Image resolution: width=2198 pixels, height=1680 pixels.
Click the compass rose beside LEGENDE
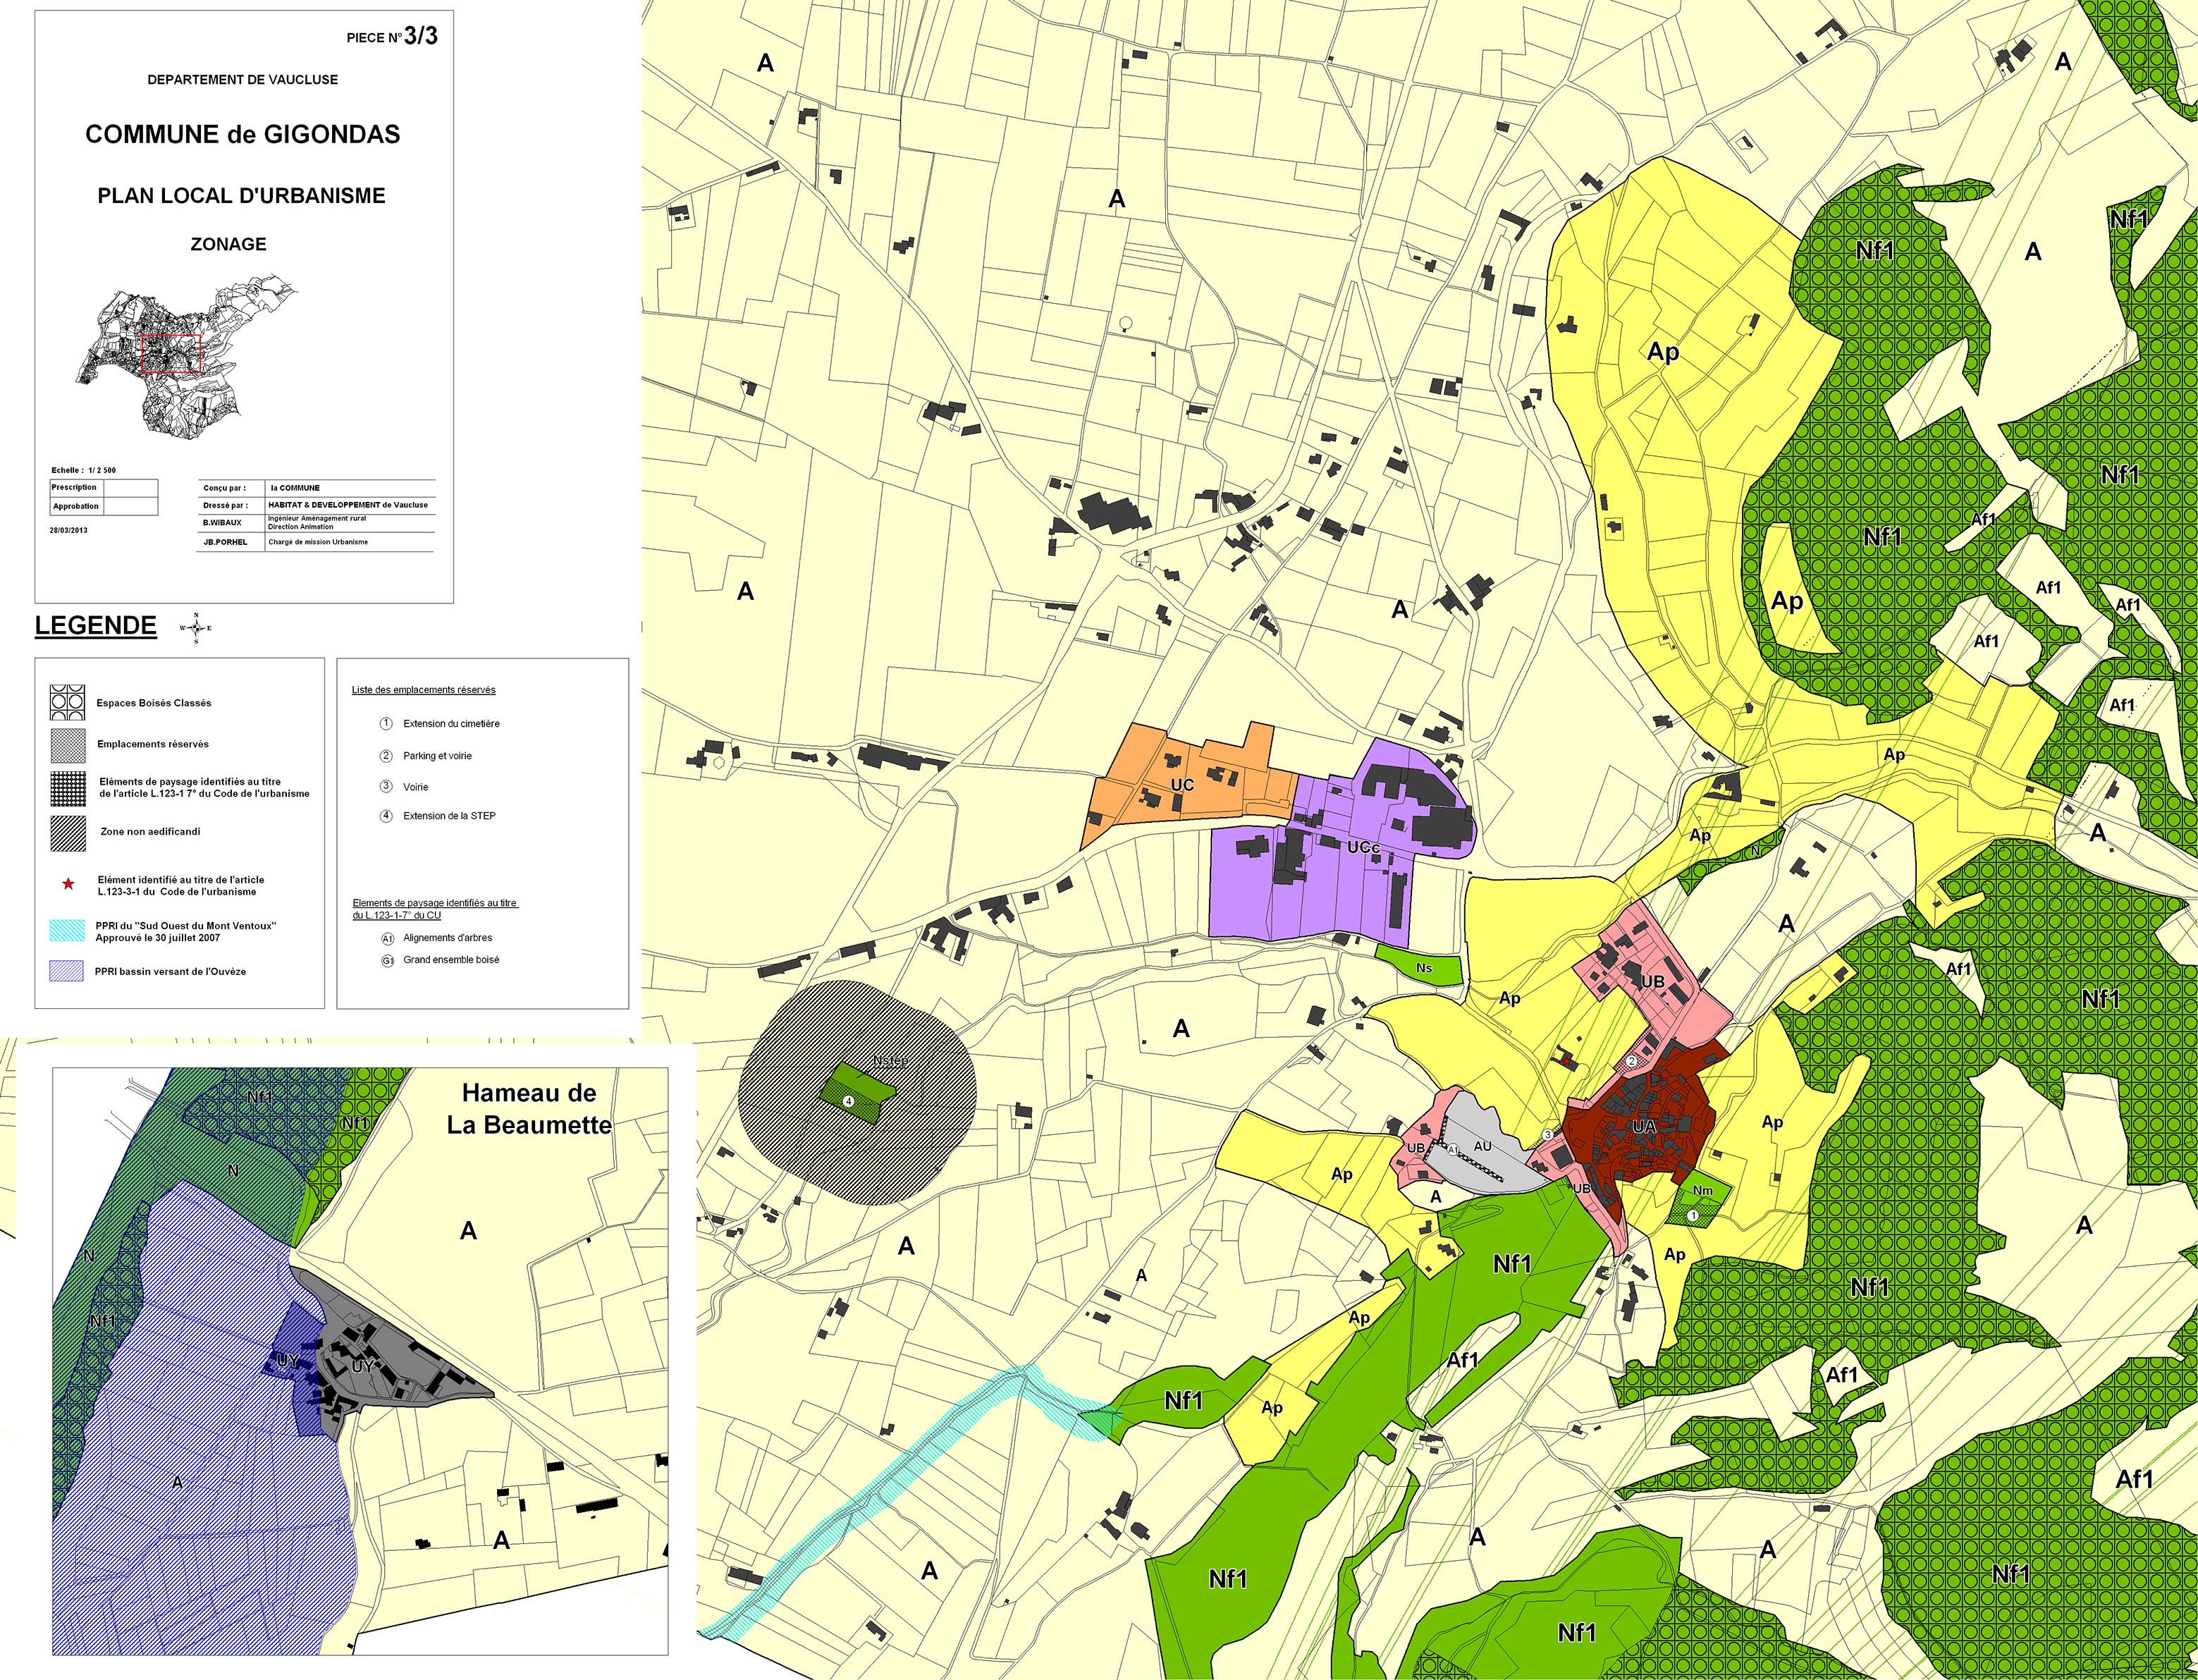[x=196, y=628]
